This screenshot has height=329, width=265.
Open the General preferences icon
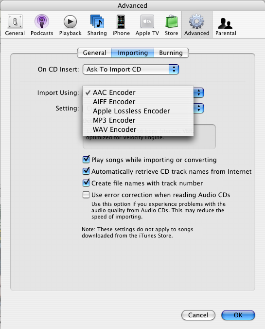point(15,21)
